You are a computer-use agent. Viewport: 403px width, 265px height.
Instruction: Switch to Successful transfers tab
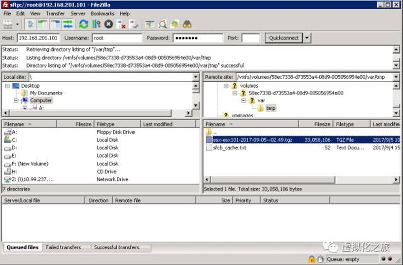[116, 247]
